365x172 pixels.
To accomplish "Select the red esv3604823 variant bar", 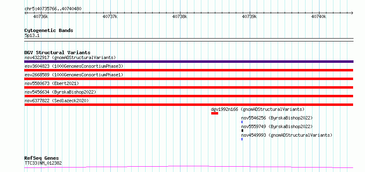I will 189,70.
